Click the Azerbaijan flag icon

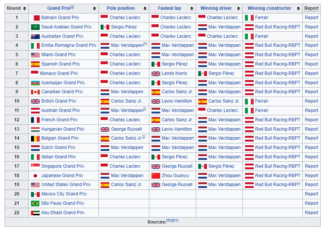tap(35, 83)
